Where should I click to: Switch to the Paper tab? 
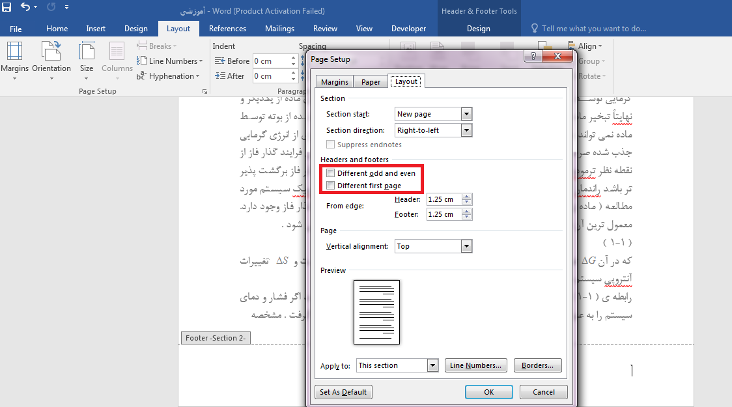coord(371,82)
